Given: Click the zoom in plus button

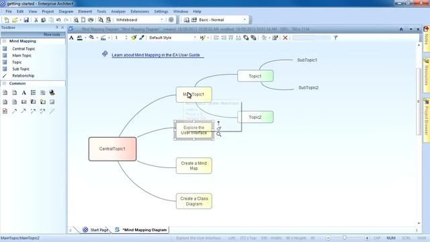Looking at the screenshot, I should tap(367, 238).
